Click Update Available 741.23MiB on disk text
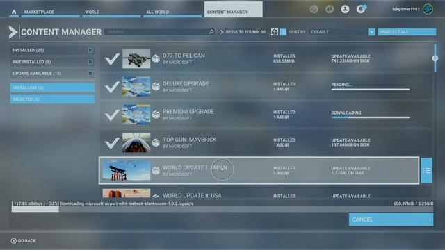 click(350, 58)
